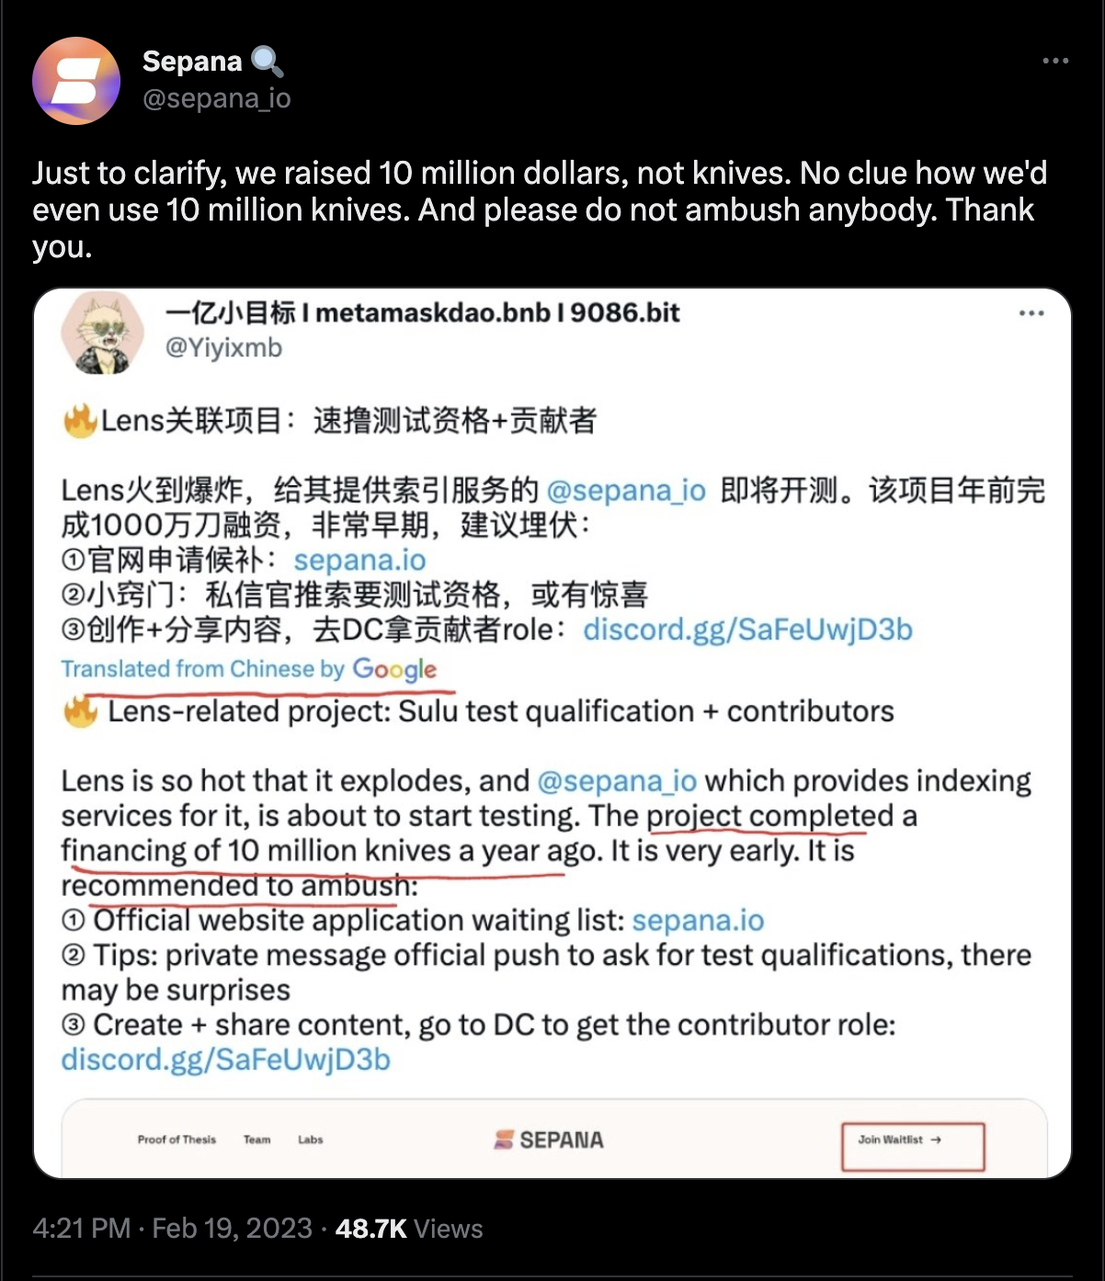Select the Proof of Thesis menu item

click(x=177, y=1139)
